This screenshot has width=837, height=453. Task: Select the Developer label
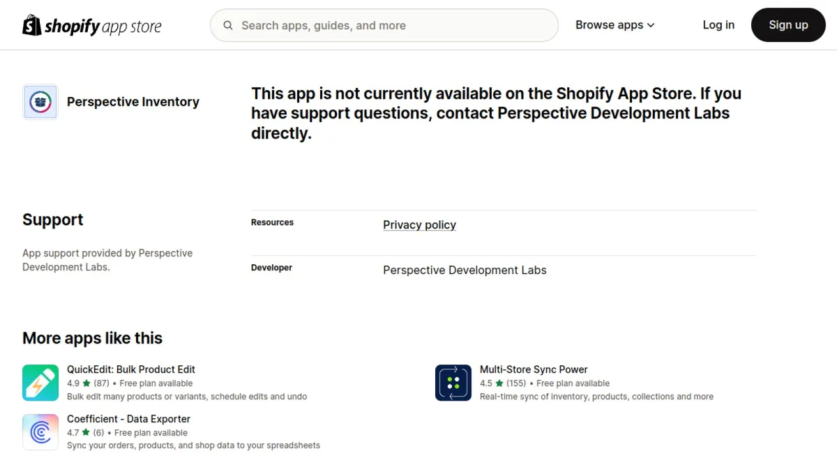click(x=271, y=268)
